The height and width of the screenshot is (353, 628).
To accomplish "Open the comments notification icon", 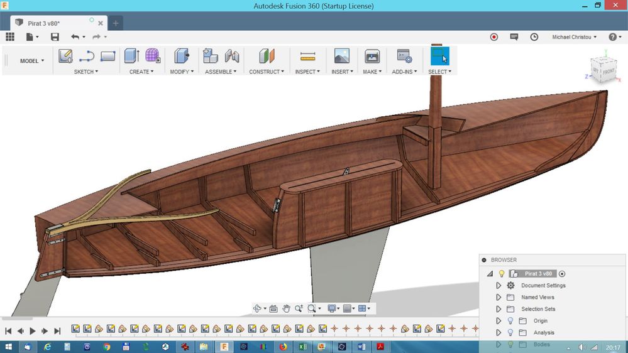I will point(514,37).
